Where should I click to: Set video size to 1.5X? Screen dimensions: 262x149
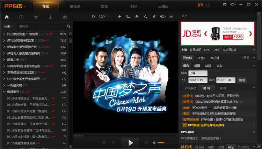[102, 16]
